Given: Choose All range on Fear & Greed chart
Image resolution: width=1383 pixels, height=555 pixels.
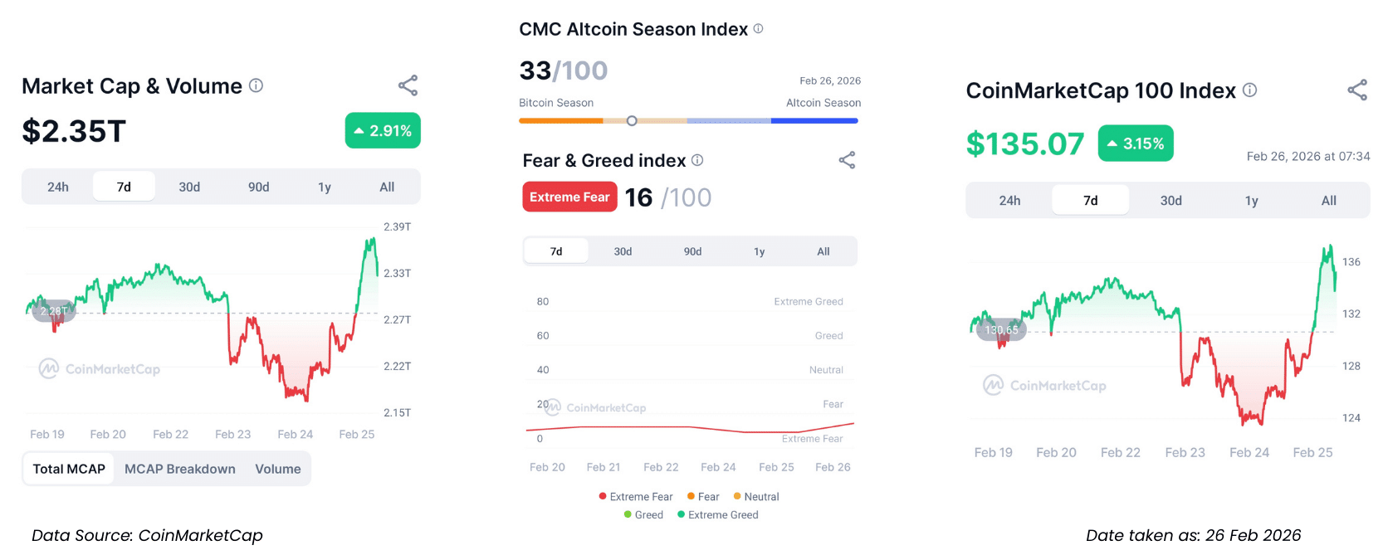Looking at the screenshot, I should [823, 251].
